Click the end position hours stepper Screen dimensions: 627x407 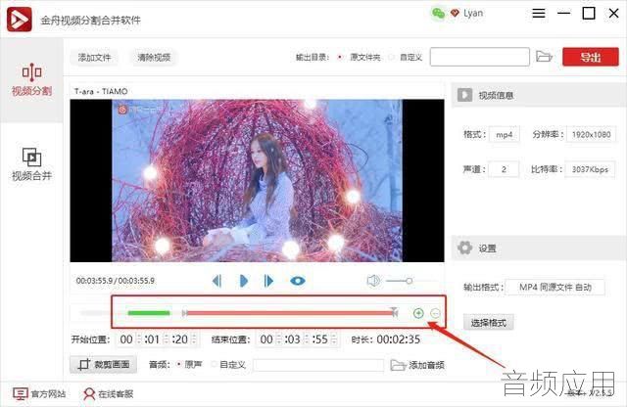[x=279, y=339]
